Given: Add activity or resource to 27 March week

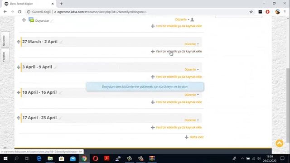Looking at the screenshot, I should coord(176,51).
